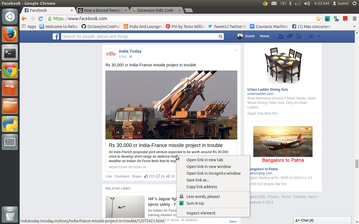Open the Facebook account dropdown arrow
Image resolution: width=359 pixels, height=224 pixels.
pyautogui.click(x=319, y=36)
